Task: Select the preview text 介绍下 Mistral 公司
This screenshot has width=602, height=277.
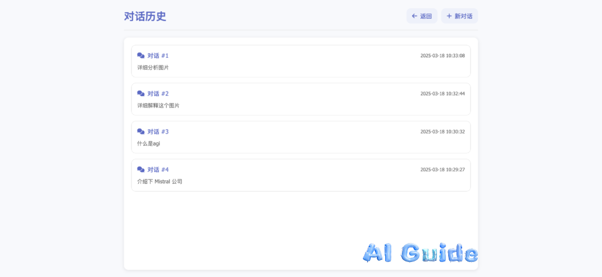Action: (160, 181)
